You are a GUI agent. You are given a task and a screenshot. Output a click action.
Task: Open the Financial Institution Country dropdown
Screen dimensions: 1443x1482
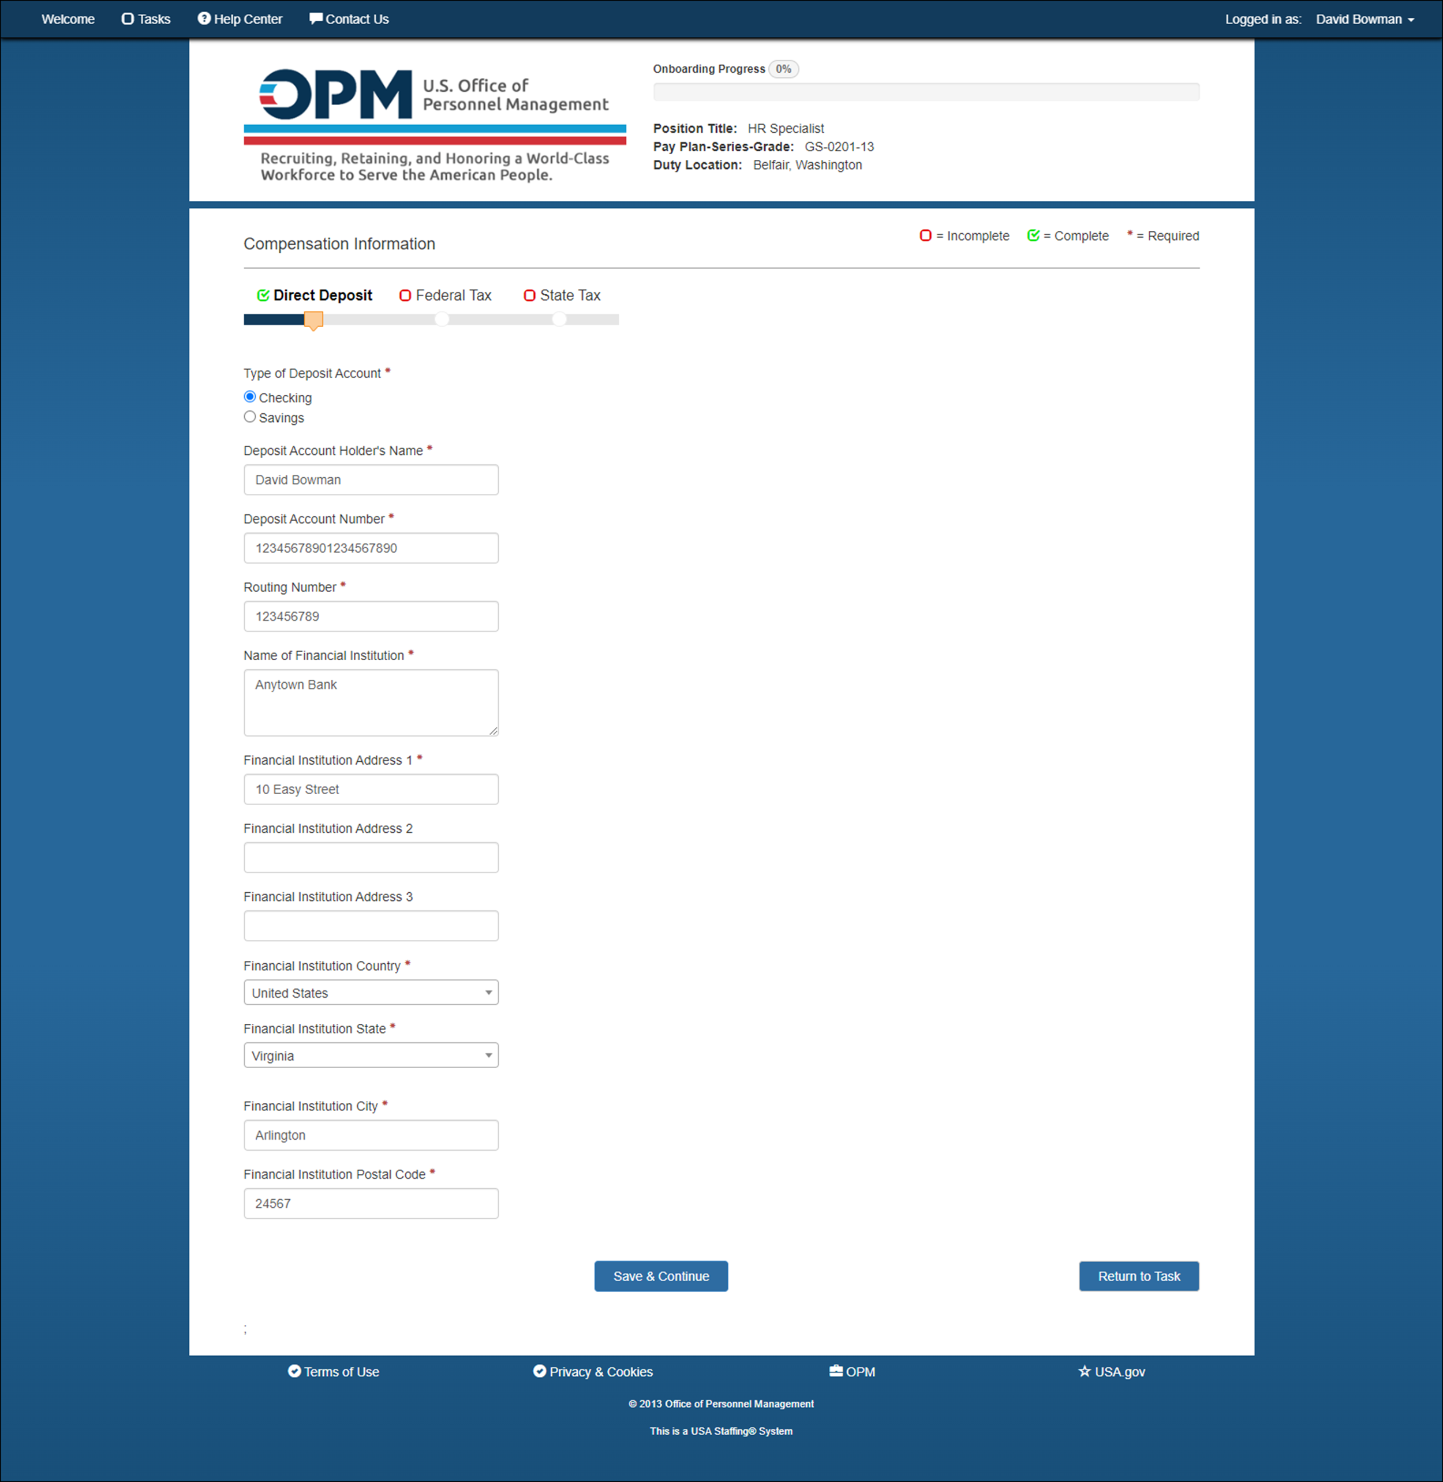[371, 993]
